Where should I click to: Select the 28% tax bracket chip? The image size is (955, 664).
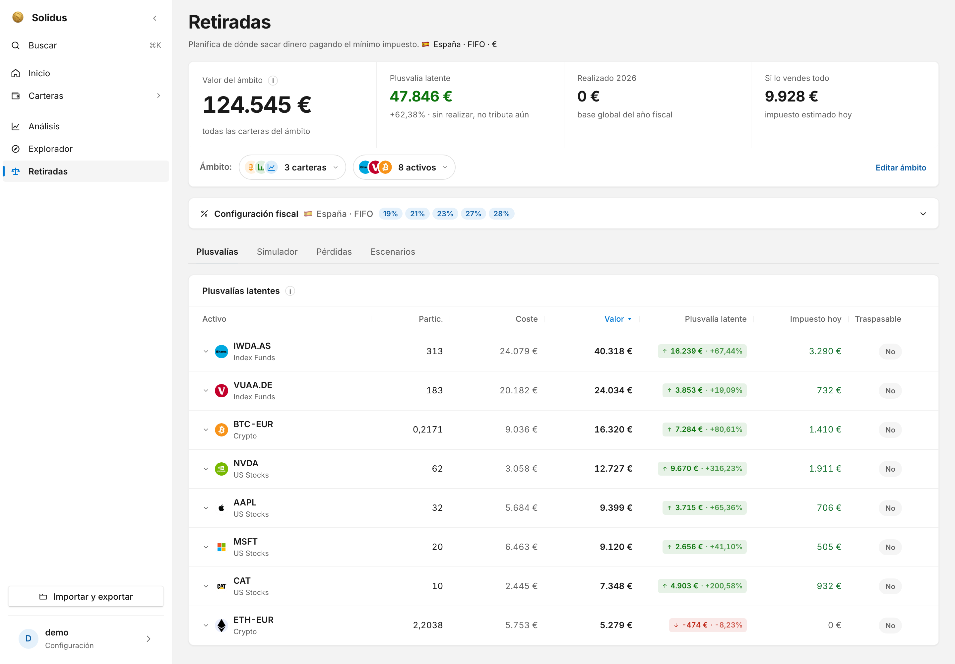coord(501,214)
